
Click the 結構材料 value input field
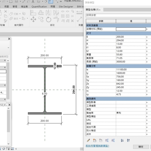coord(131,29)
